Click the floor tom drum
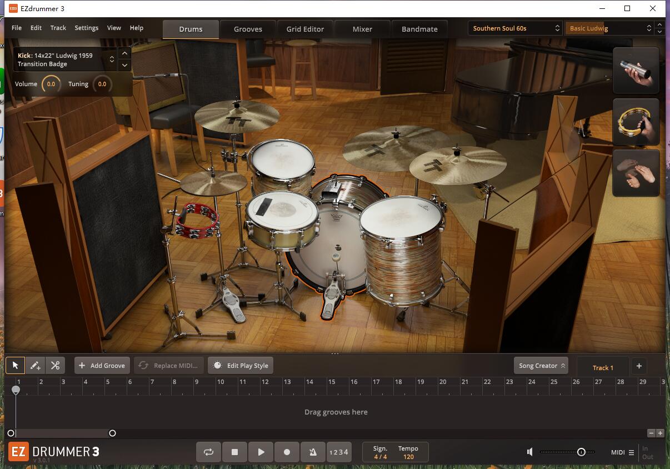Viewport: 670px width, 469px height. click(402, 250)
